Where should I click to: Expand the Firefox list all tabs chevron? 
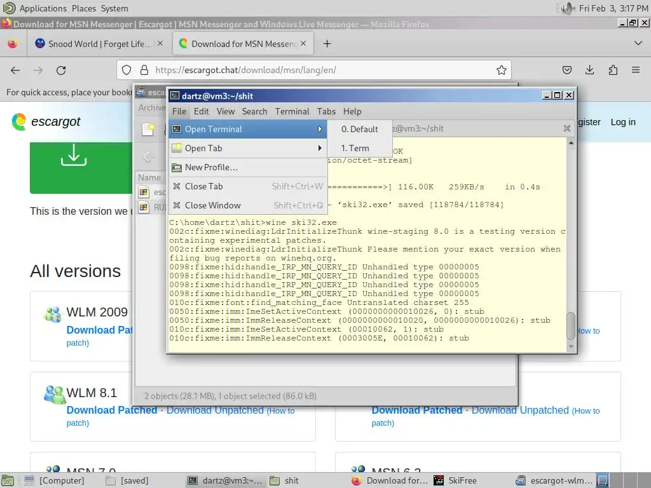click(638, 43)
